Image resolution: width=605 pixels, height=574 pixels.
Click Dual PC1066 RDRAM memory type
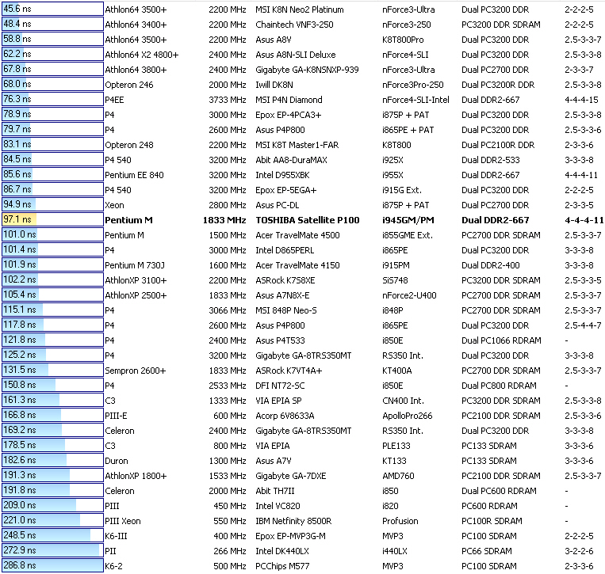[x=501, y=340]
